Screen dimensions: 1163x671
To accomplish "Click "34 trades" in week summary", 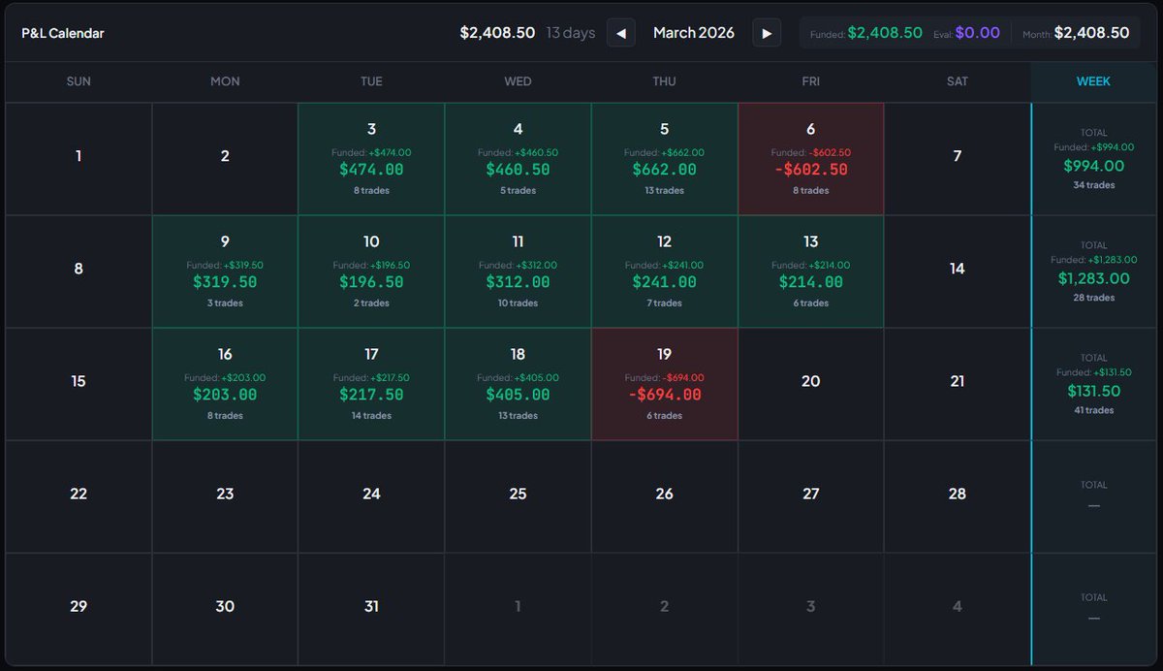I will pos(1094,185).
